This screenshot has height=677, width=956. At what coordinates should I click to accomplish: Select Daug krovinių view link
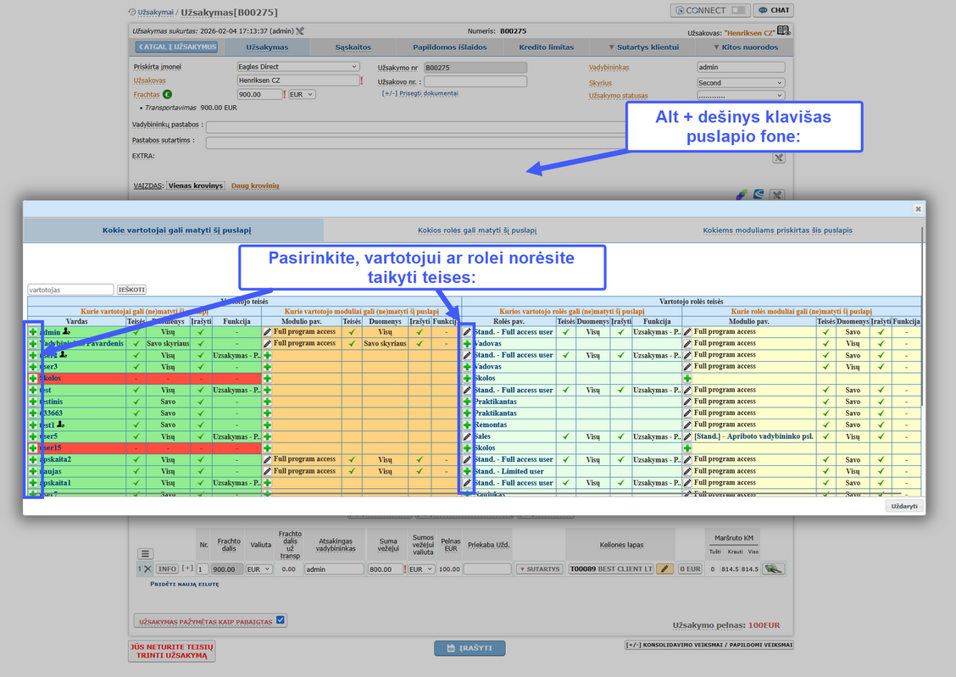point(255,186)
